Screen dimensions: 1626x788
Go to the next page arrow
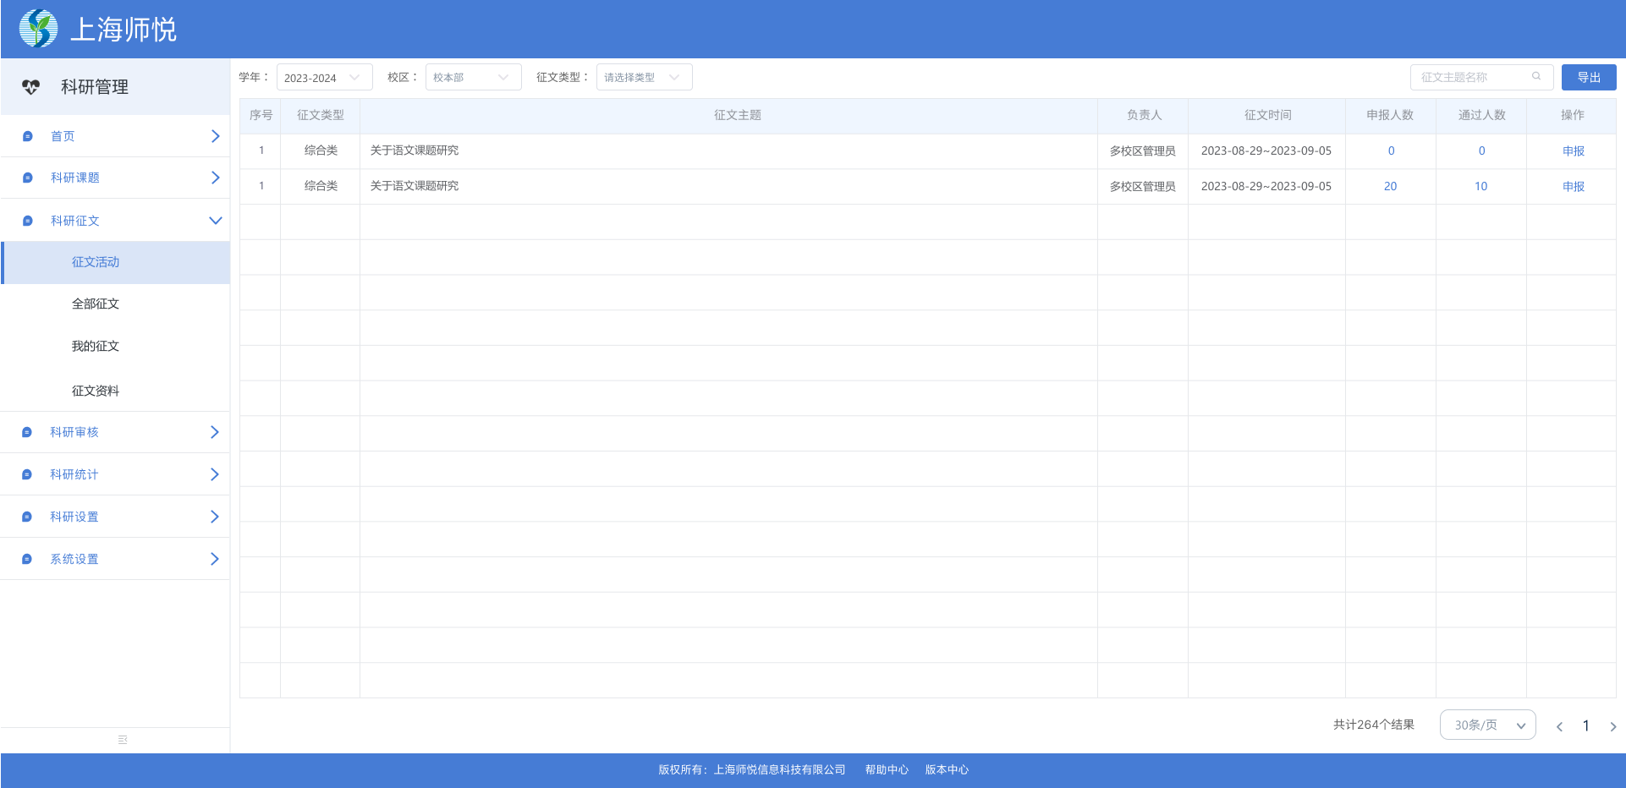[x=1612, y=726]
